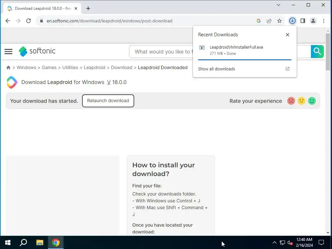
Task: Click the address bar URL
Action: 110,21
